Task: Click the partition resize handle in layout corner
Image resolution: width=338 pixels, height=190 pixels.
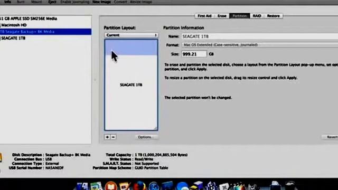Action: [155, 128]
